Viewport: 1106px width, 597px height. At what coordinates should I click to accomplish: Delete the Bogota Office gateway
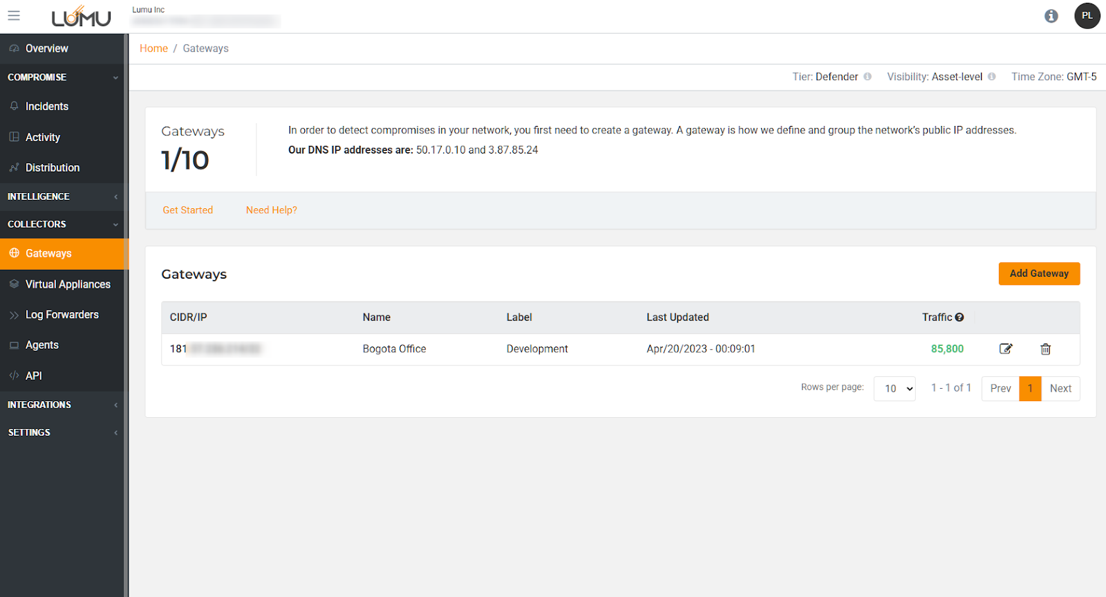pyautogui.click(x=1045, y=349)
